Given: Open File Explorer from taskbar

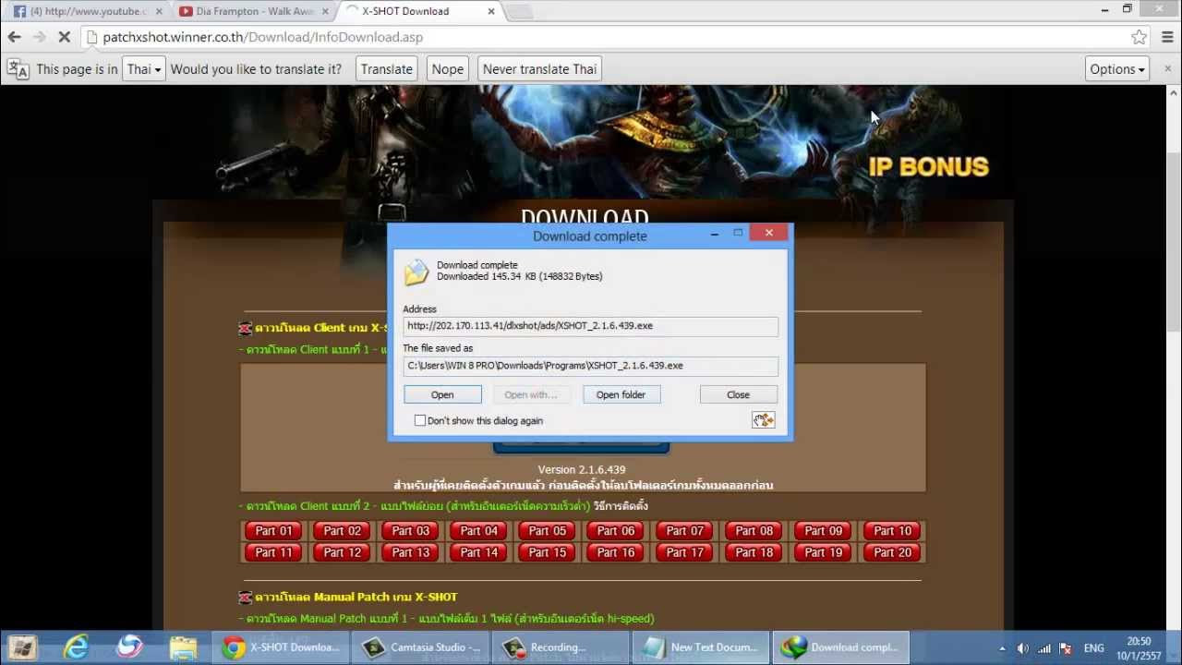Looking at the screenshot, I should 183,647.
